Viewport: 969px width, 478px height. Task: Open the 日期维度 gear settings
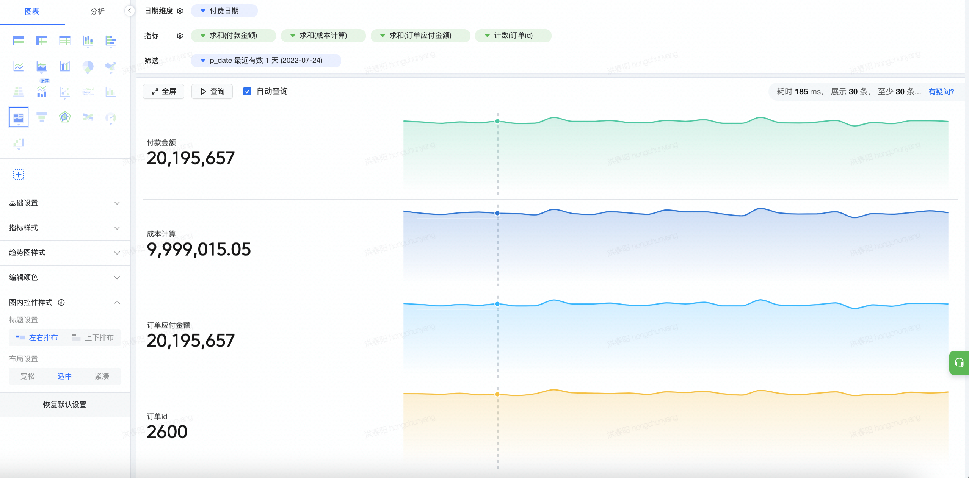[x=180, y=11]
